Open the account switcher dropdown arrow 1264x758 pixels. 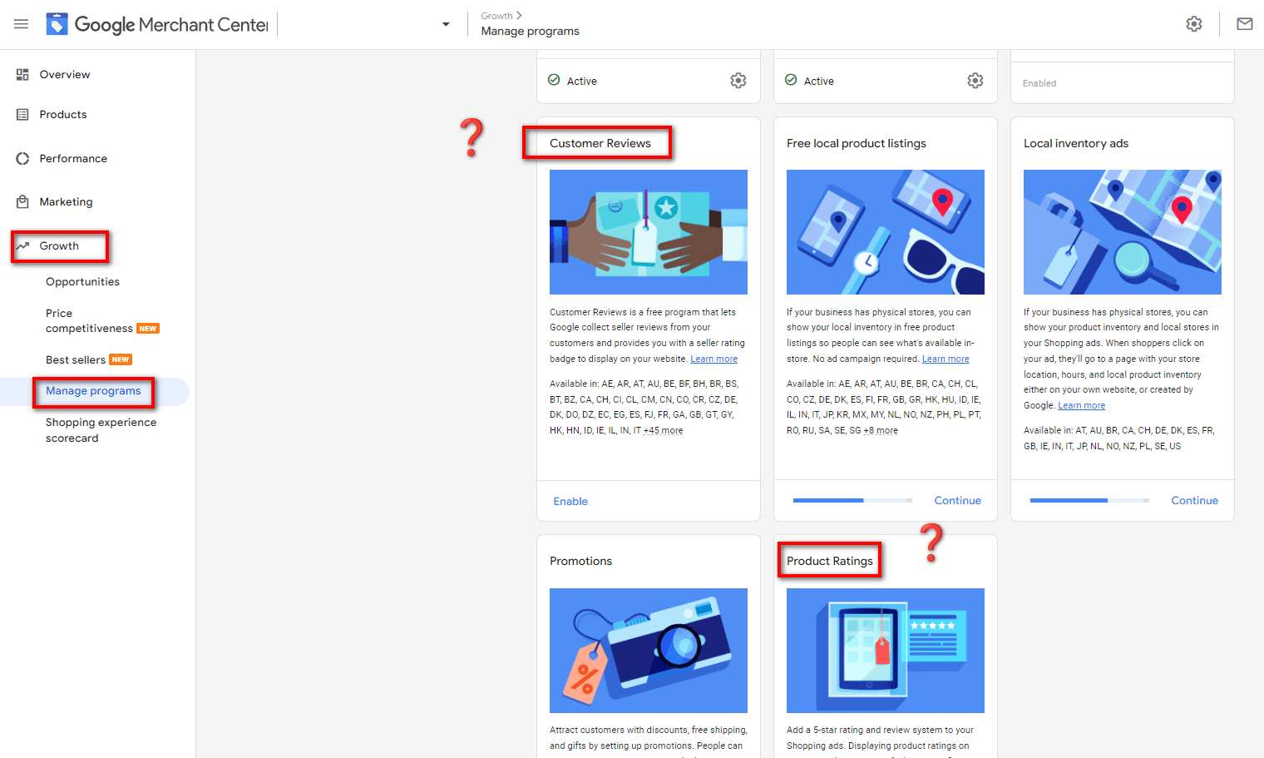pos(446,24)
